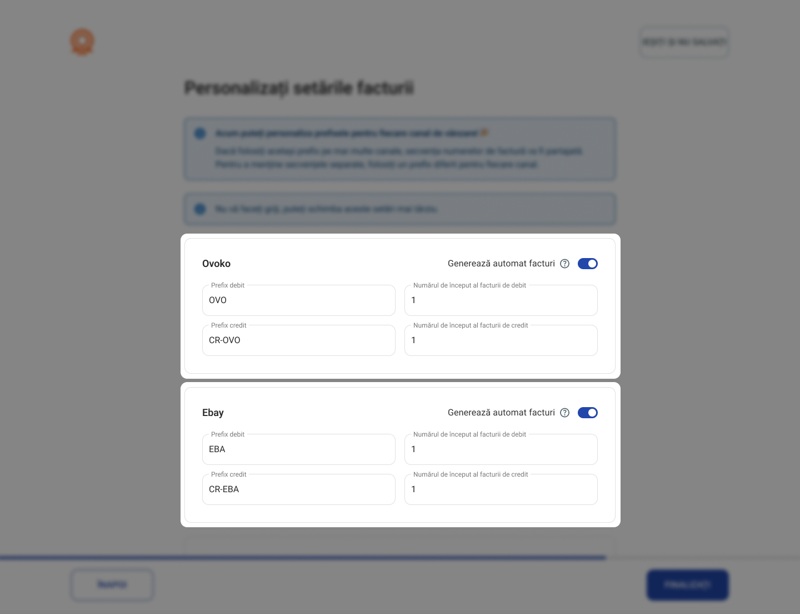
Task: Focus the Ebay Prefix credit field
Action: (299, 489)
